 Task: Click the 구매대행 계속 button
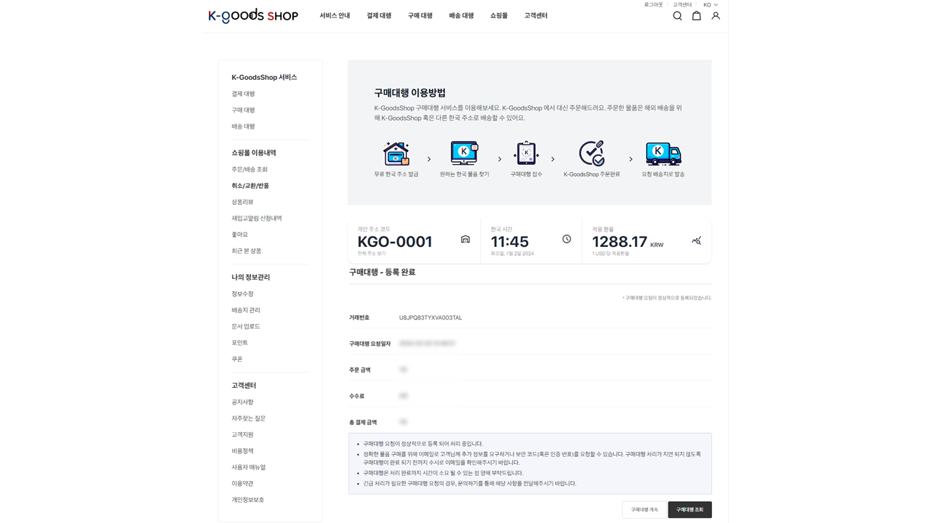(644, 510)
